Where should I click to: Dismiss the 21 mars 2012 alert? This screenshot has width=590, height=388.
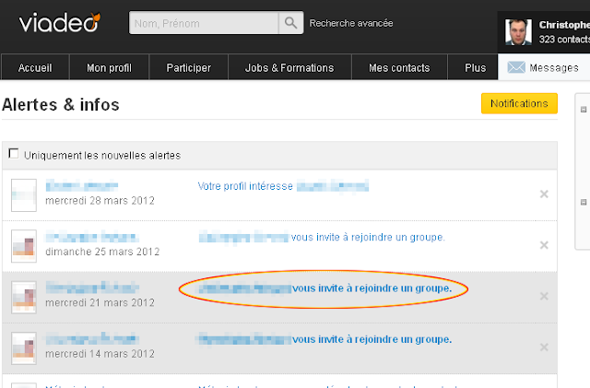tap(544, 296)
